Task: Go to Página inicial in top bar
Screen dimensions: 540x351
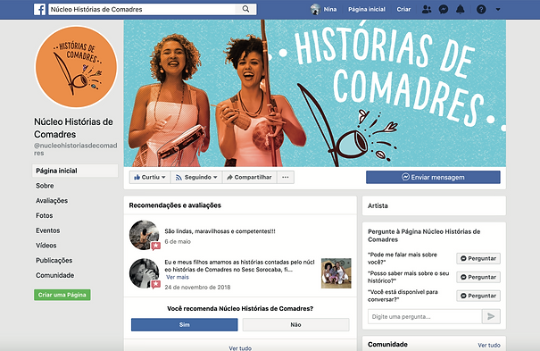Action: [367, 9]
